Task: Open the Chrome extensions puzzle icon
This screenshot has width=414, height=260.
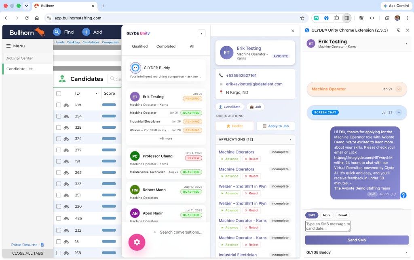Action: click(x=337, y=18)
